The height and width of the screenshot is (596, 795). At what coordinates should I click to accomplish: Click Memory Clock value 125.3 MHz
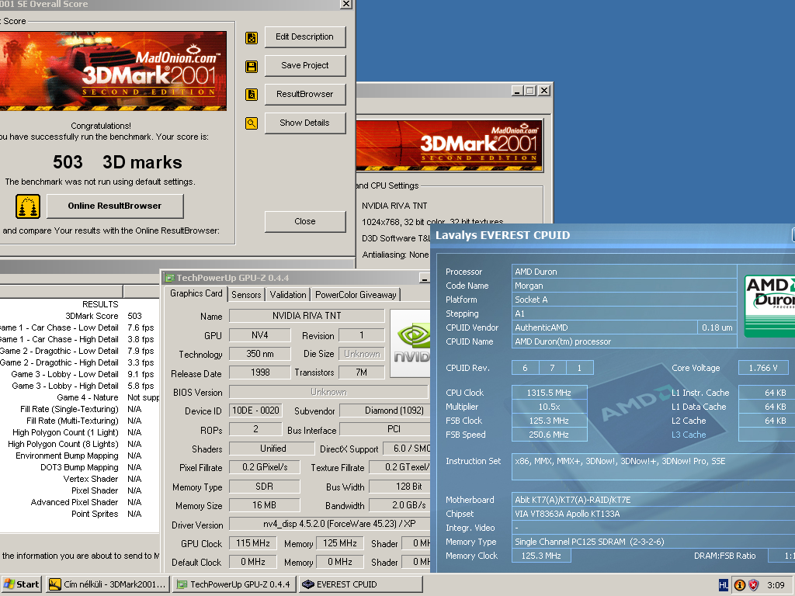click(x=541, y=556)
